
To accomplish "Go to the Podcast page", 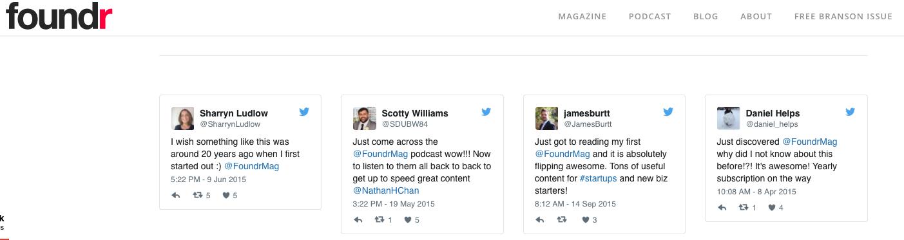I will pyautogui.click(x=650, y=17).
